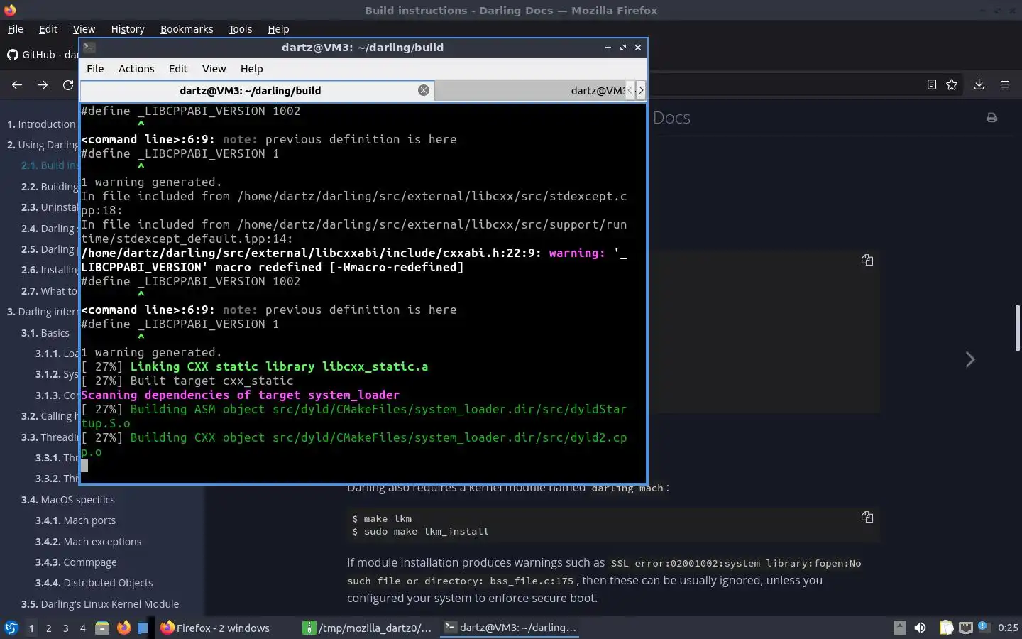Open the terminal Help menu
The image size is (1022, 639).
251,69
